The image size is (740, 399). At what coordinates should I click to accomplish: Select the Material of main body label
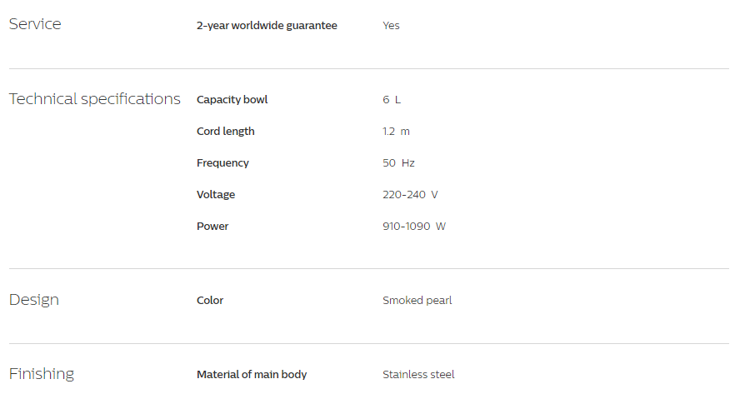[252, 375]
